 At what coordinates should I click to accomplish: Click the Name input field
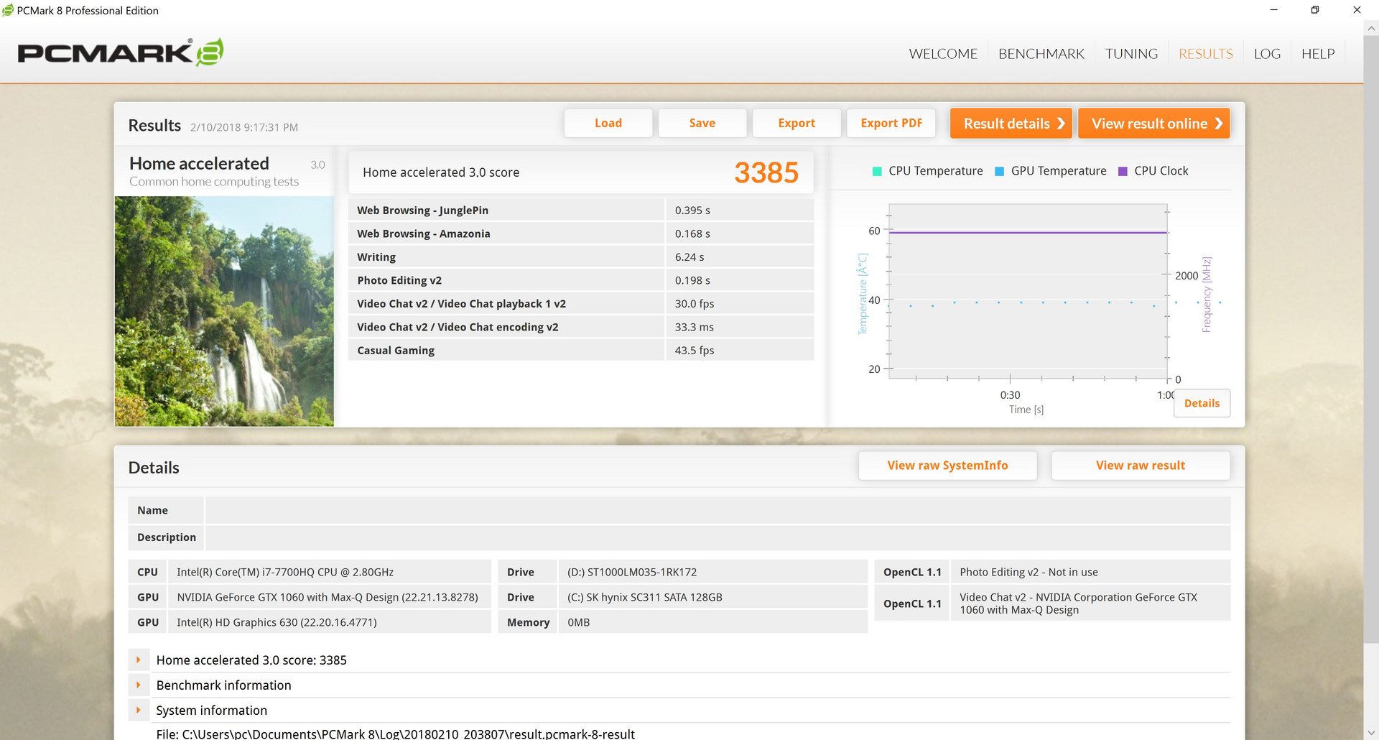(718, 510)
